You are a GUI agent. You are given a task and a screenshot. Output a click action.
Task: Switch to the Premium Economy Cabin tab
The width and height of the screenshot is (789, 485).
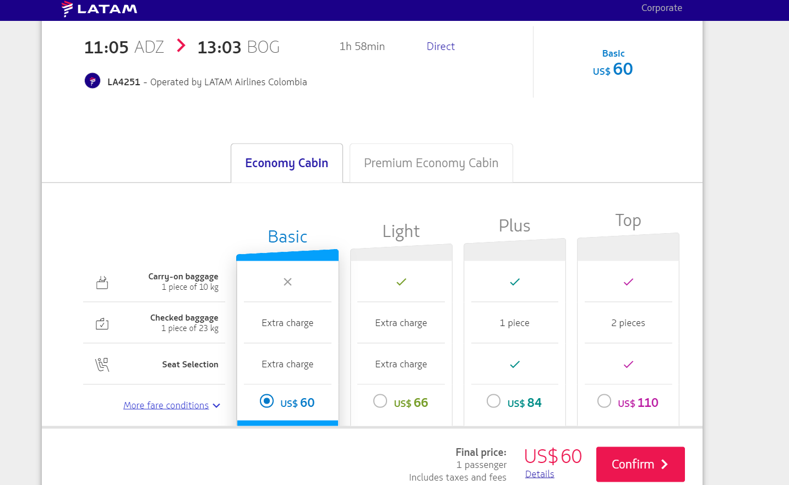point(431,163)
